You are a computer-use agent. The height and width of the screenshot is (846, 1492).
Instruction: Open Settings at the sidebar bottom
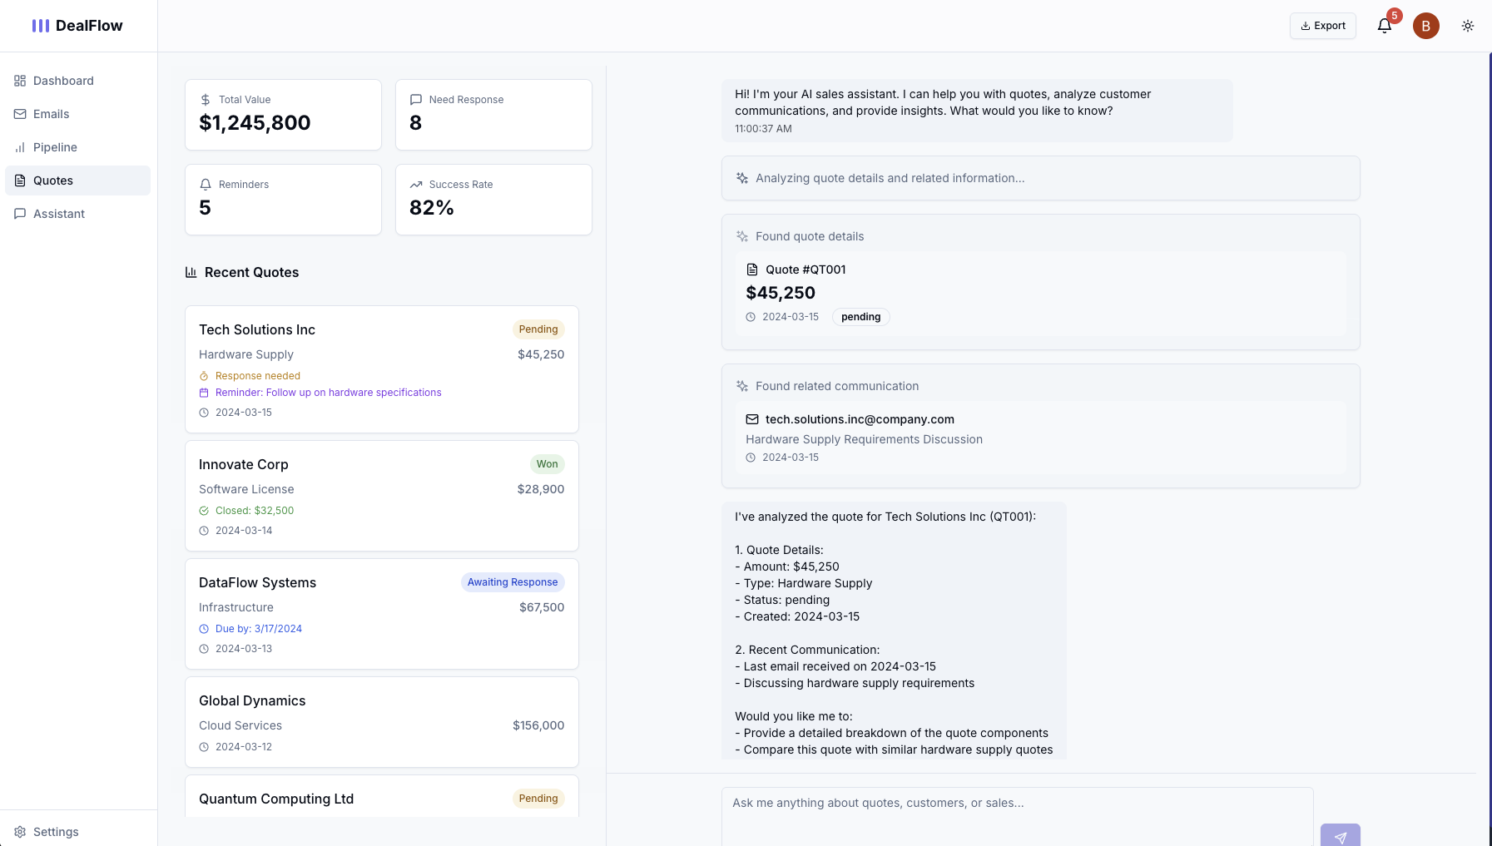pyautogui.click(x=56, y=832)
